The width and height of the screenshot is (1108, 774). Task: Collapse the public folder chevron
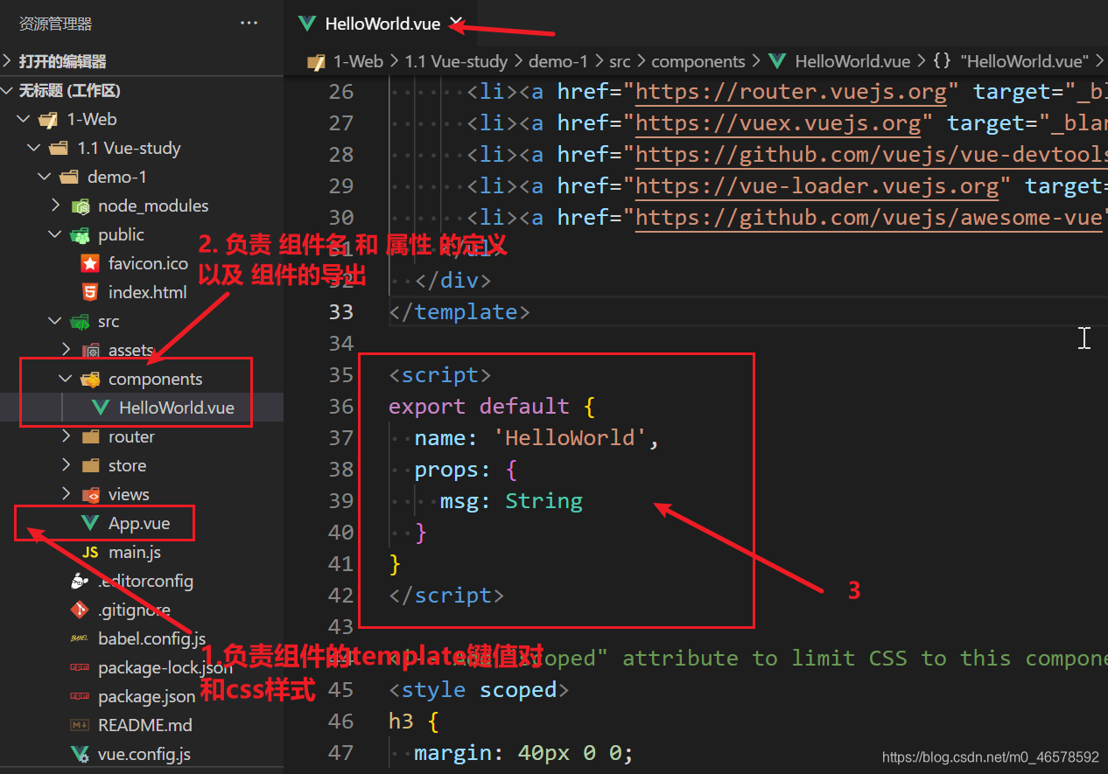pos(55,234)
